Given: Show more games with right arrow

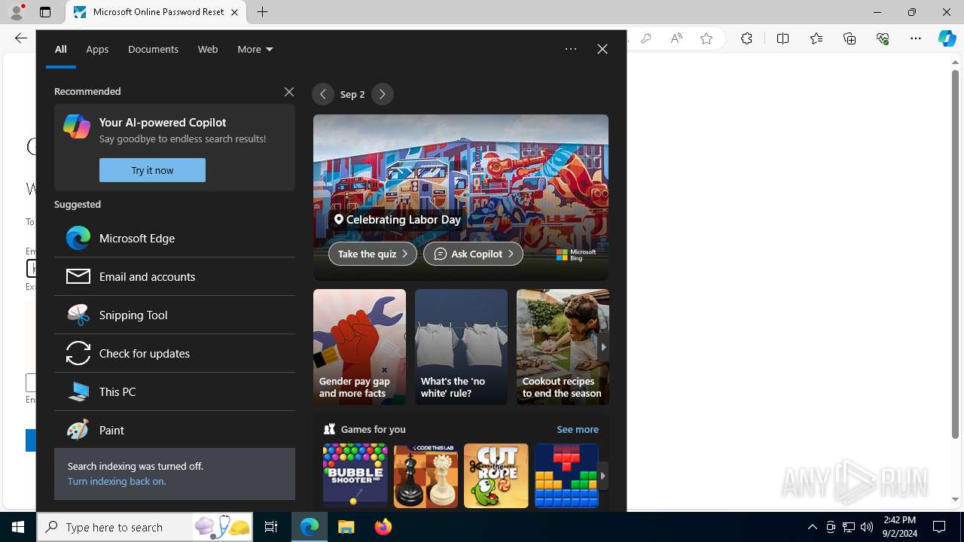Looking at the screenshot, I should pyautogui.click(x=602, y=476).
